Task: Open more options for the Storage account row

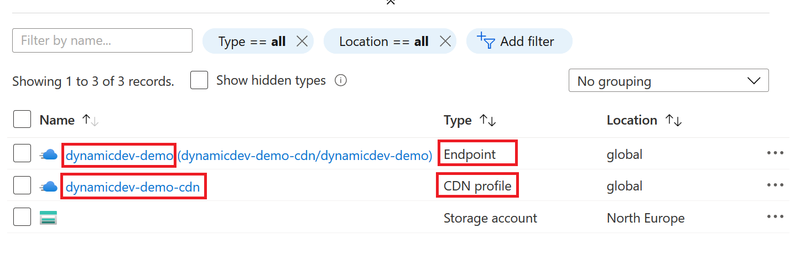Action: 775,217
